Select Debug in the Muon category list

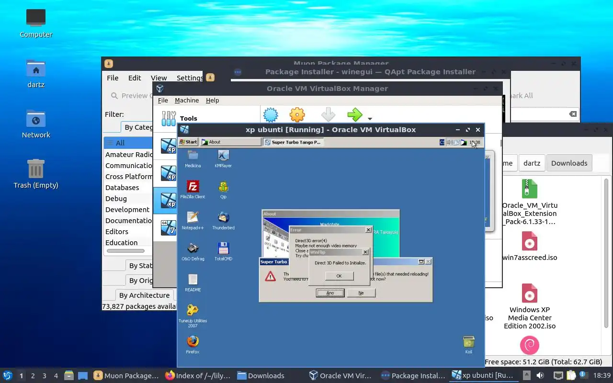pos(128,199)
